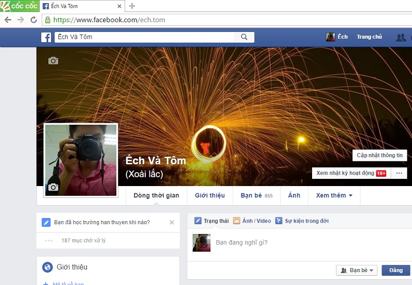This screenshot has width=412, height=285.
Task: Click the Cập nhật thông tin button
Action: 380,155
